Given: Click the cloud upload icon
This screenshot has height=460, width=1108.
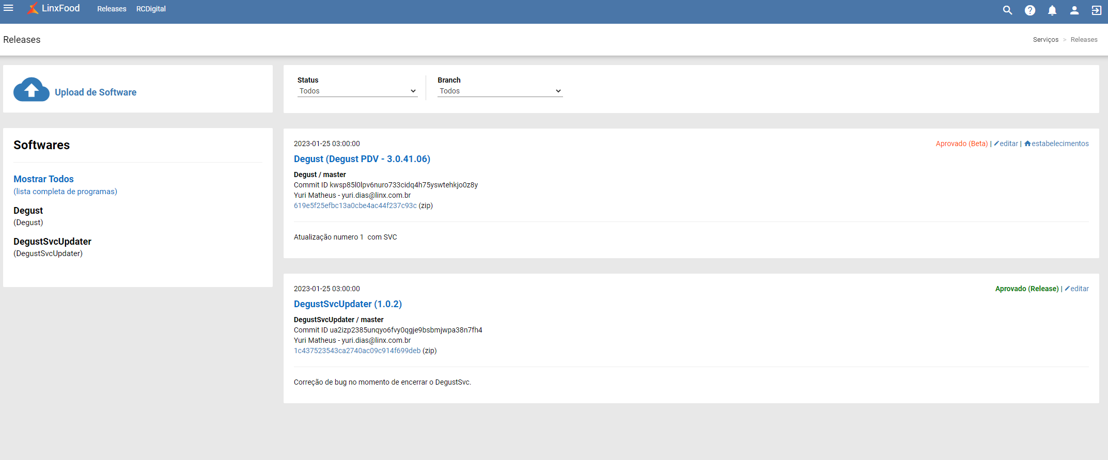Looking at the screenshot, I should [x=32, y=90].
